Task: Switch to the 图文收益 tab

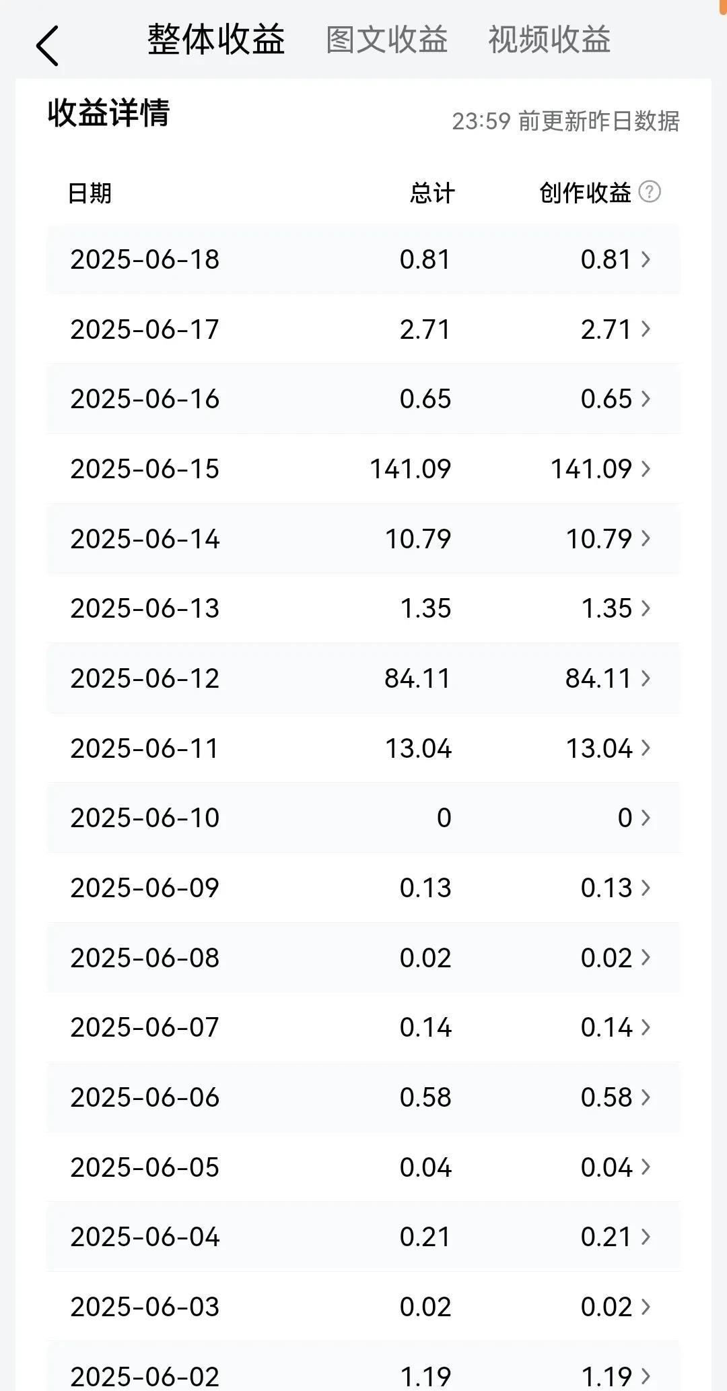Action: coord(387,39)
